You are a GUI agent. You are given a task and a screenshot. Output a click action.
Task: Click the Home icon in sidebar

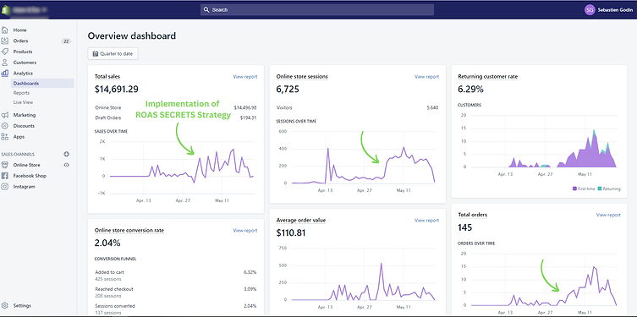pyautogui.click(x=5, y=30)
